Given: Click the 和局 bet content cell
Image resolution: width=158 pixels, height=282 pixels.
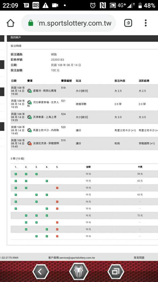Looking at the screenshot, I should coord(117,143).
